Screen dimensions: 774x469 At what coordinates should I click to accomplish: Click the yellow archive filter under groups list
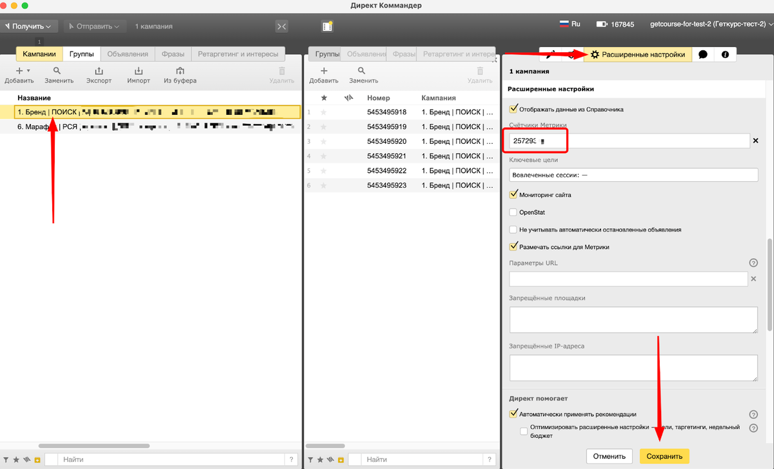(x=341, y=460)
